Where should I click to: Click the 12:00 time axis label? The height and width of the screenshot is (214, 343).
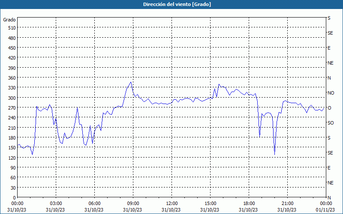pyautogui.click(x=172, y=204)
